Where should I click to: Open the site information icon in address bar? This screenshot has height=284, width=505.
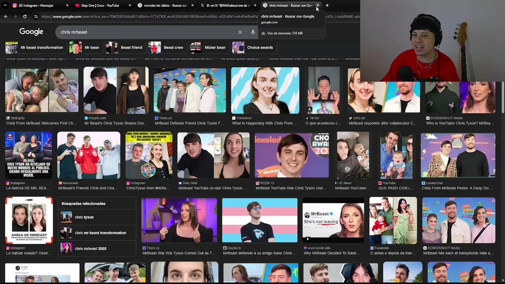click(36, 17)
